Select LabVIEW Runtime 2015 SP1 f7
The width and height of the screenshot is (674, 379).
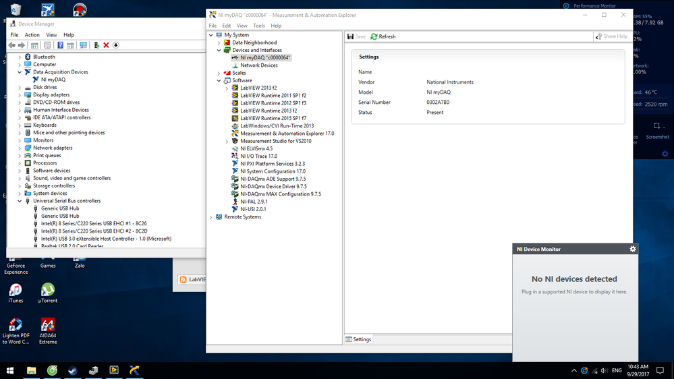[273, 118]
